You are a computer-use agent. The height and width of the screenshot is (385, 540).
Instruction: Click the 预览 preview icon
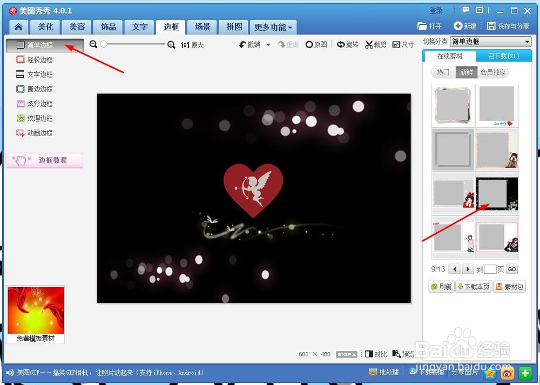click(x=403, y=354)
